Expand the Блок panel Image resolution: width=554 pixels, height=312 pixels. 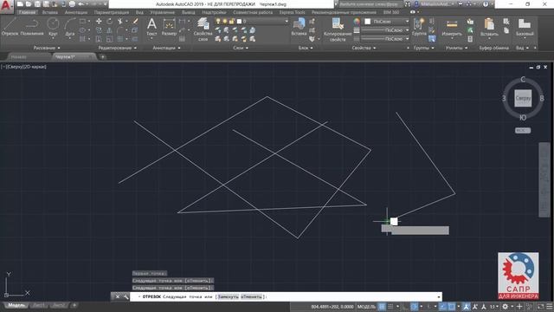coord(306,48)
